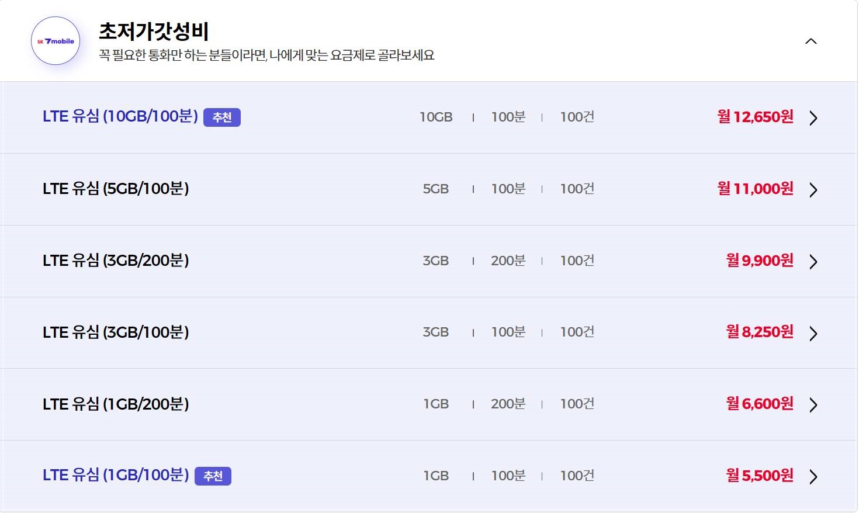Open the arrow on the 월 8,250원 row
The height and width of the screenshot is (513, 859).
[x=813, y=333]
